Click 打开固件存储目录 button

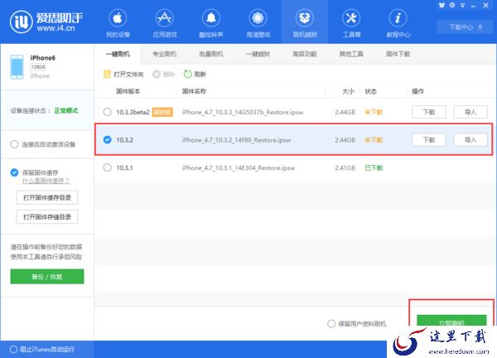point(47,217)
